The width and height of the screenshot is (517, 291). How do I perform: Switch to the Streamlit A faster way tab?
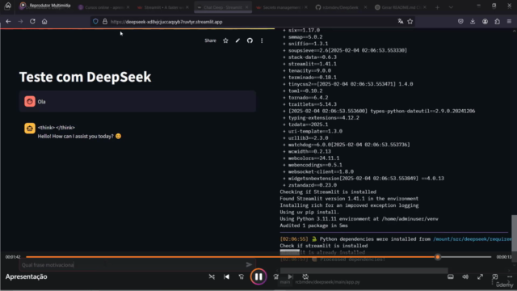[x=163, y=7]
